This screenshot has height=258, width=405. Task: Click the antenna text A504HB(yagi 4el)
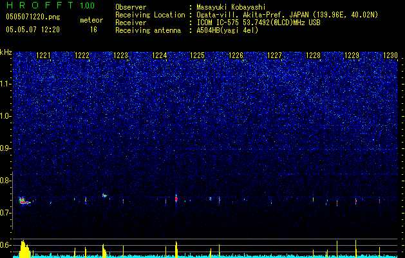coord(227,30)
